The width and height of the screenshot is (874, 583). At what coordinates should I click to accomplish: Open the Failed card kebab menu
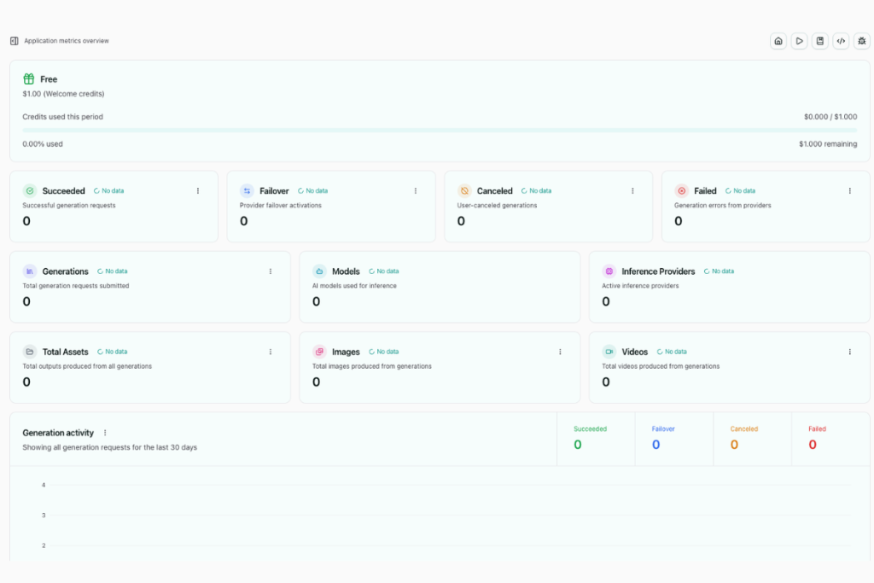tap(850, 190)
